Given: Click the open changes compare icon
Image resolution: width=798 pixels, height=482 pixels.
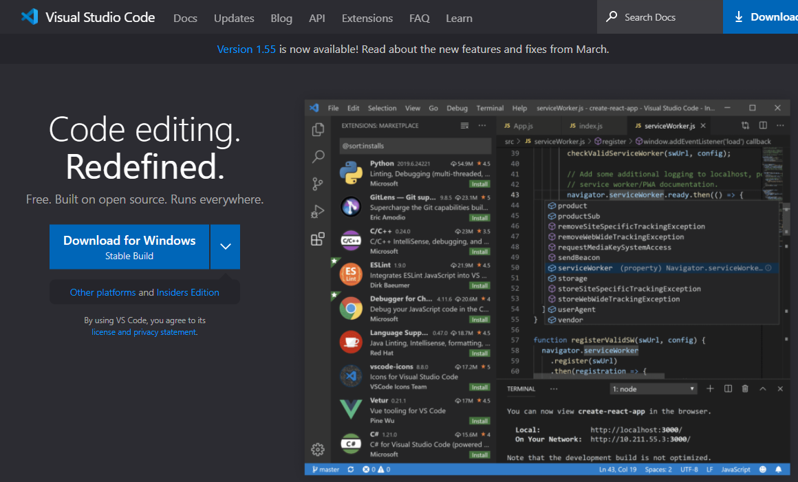Looking at the screenshot, I should pyautogui.click(x=746, y=125).
